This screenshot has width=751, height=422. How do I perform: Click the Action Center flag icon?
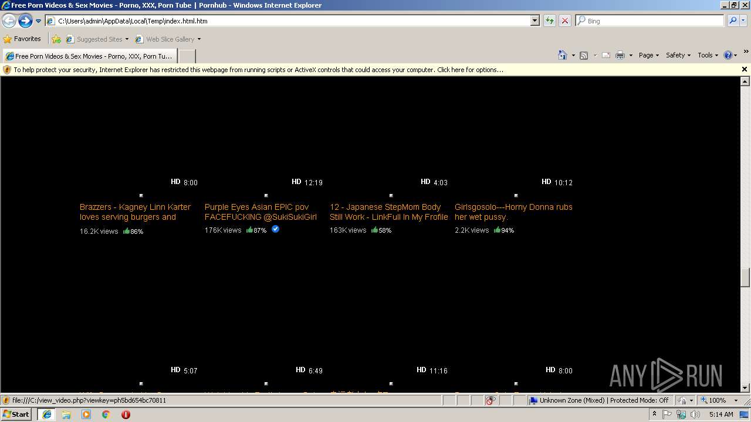667,414
